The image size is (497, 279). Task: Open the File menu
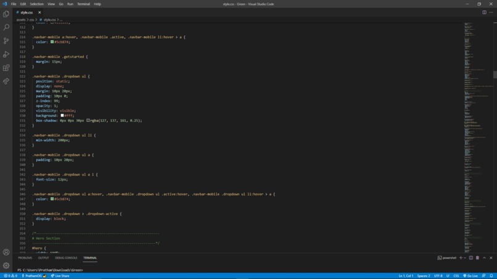[x=14, y=4]
